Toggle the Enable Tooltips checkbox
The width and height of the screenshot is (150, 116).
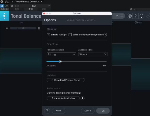pyautogui.click(x=48, y=35)
